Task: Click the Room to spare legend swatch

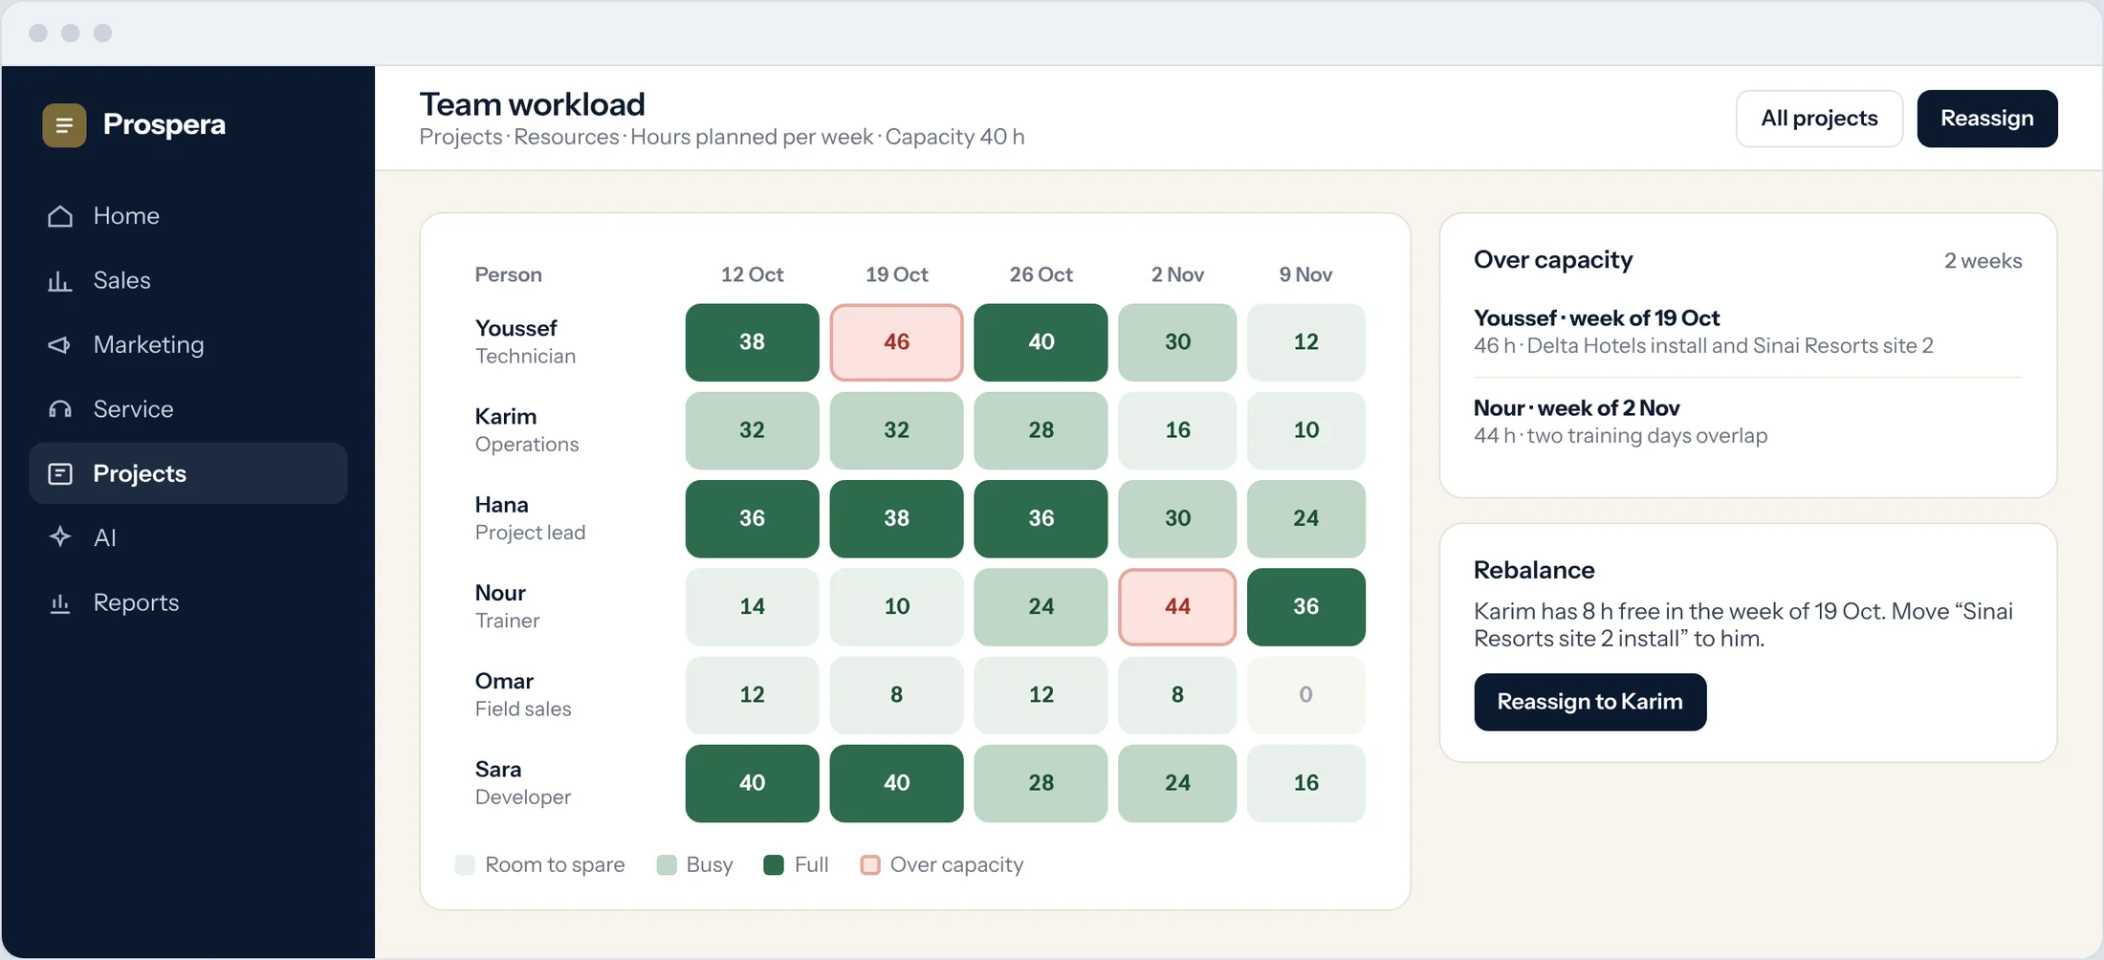Action: point(465,865)
